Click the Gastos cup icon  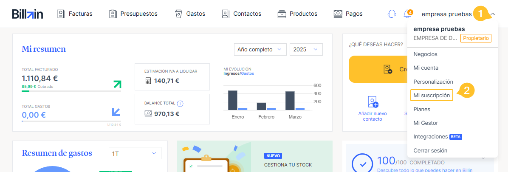point(178,14)
